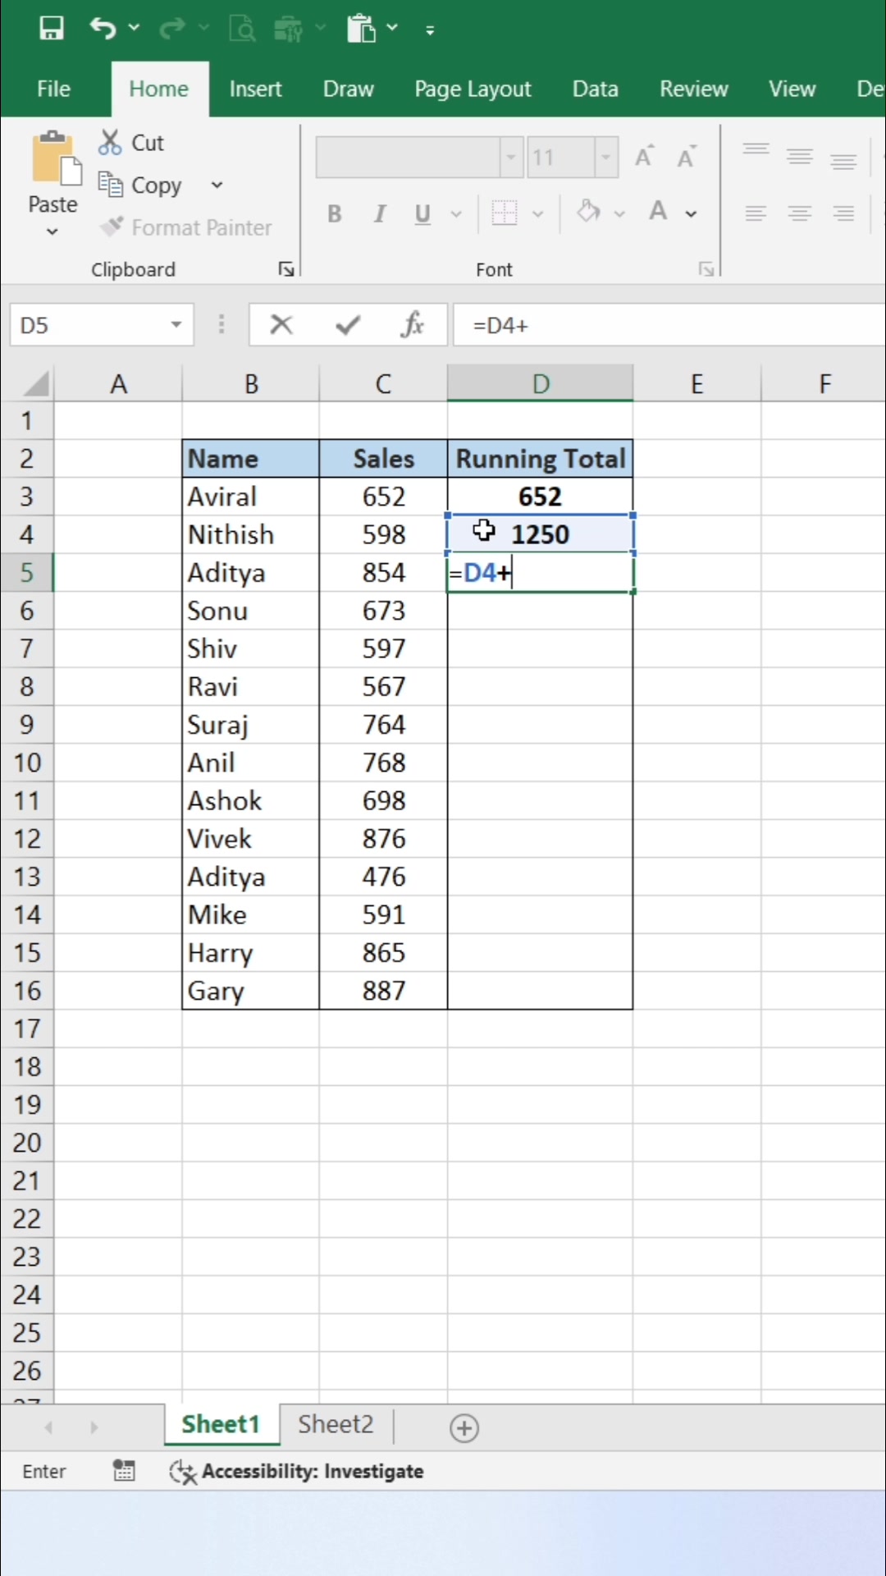Viewport: 886px width, 1576px height.
Task: Toggle Align Right icon
Action: coord(843,214)
